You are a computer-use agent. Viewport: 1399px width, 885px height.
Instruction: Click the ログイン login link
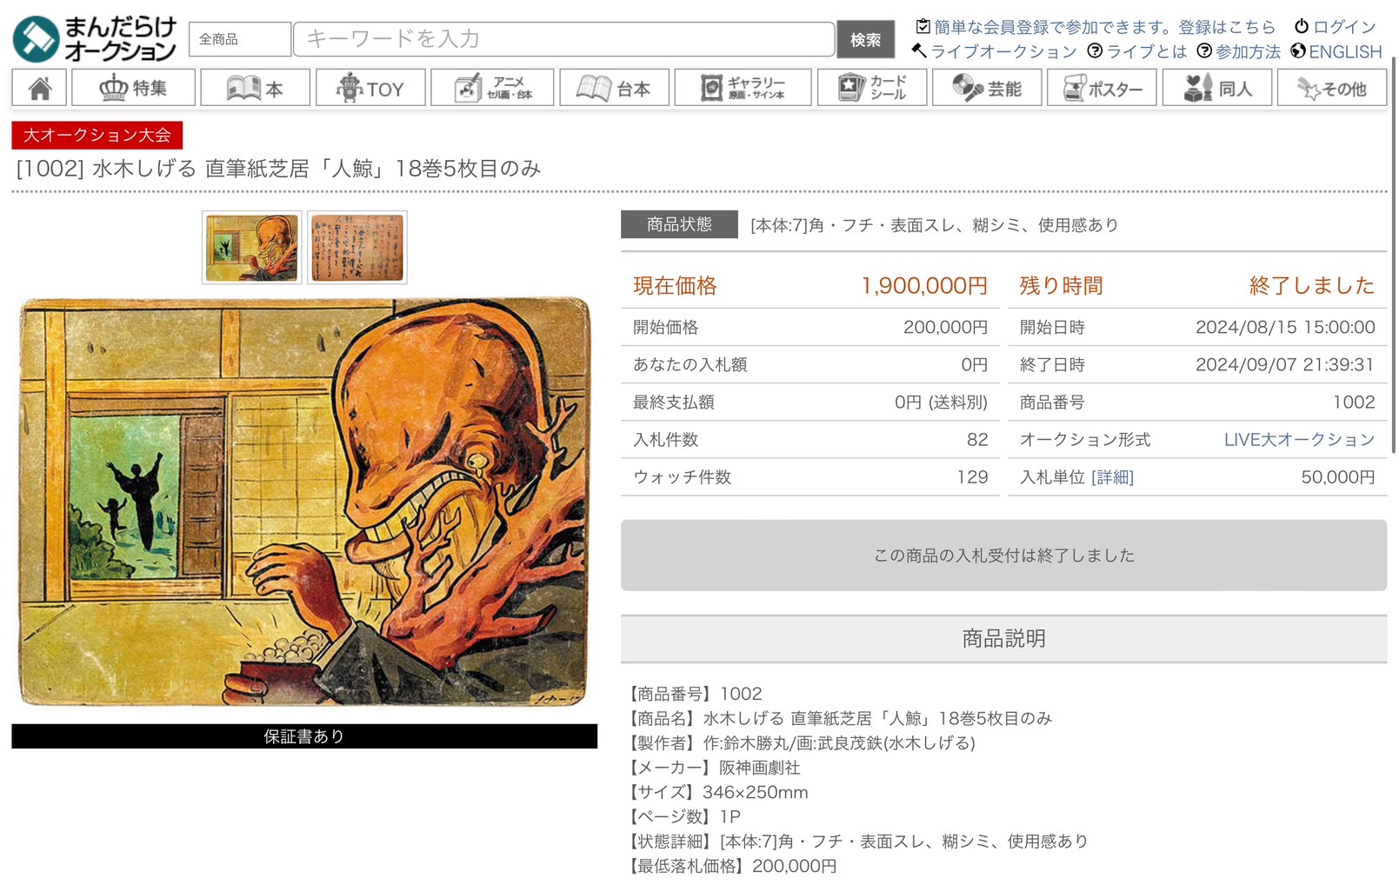pos(1344,27)
